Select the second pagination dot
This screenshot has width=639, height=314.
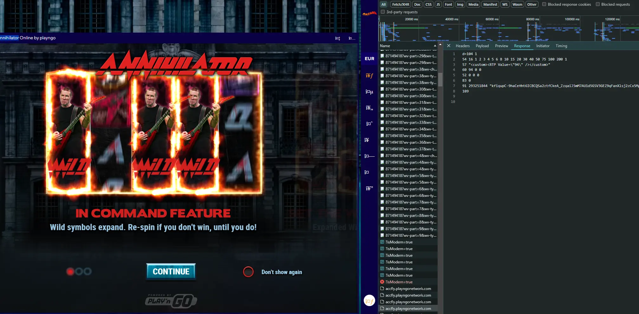click(x=79, y=271)
